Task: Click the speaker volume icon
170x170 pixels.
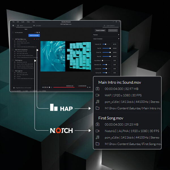Action: coord(90,87)
